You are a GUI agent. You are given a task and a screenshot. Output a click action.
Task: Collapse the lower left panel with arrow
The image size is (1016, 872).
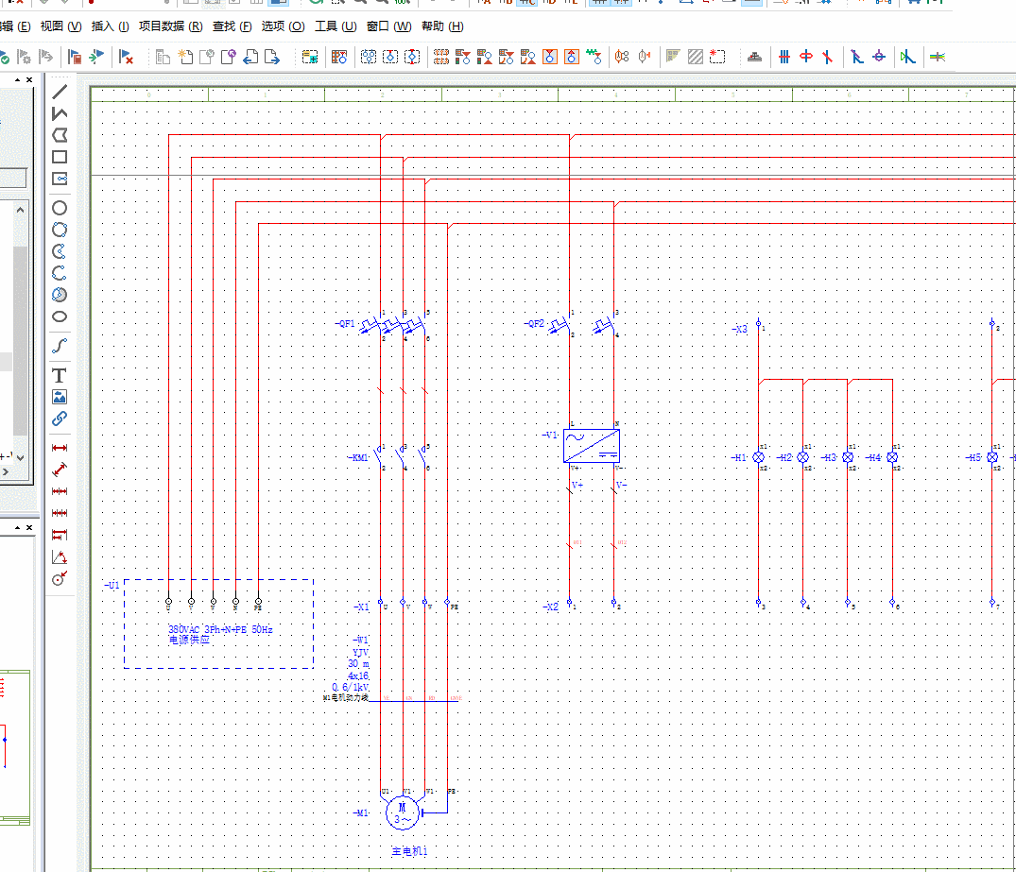tap(18, 528)
